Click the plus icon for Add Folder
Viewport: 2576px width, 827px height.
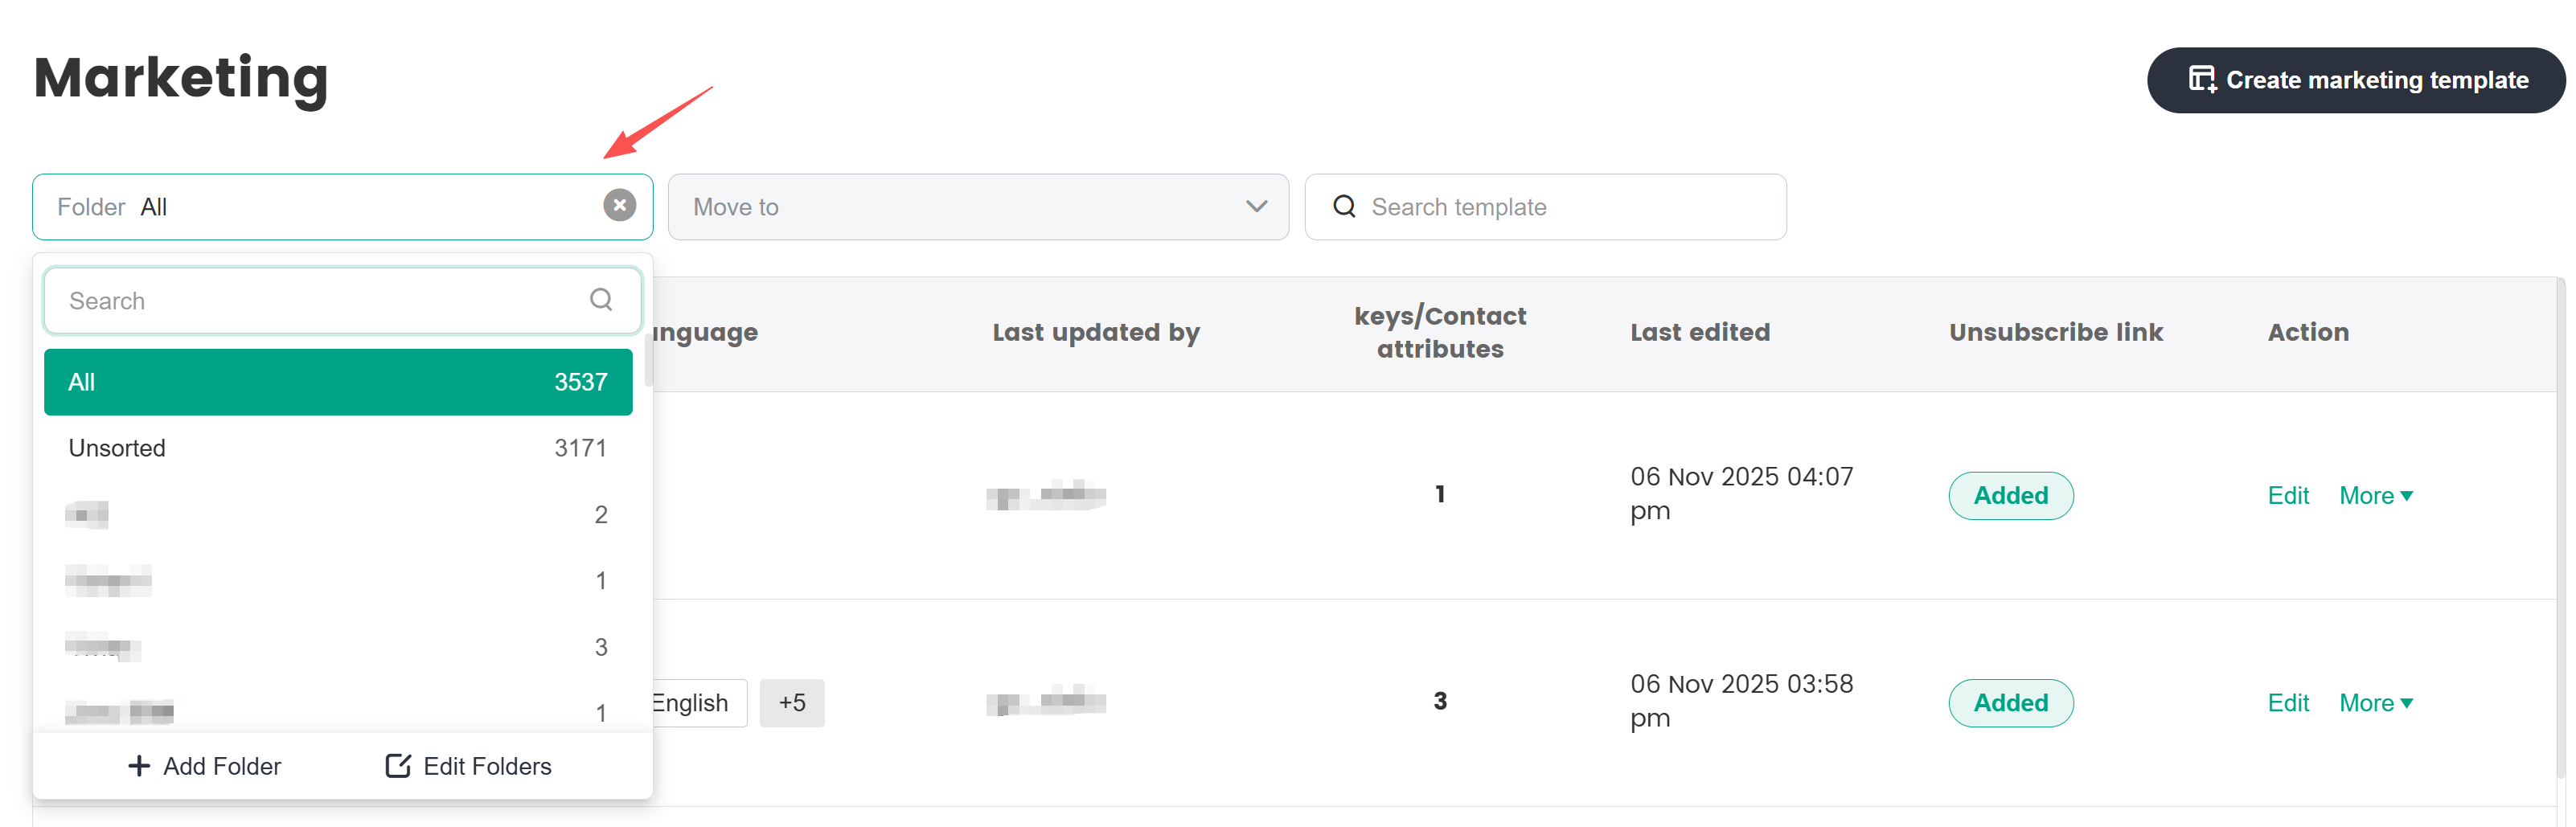pos(139,766)
